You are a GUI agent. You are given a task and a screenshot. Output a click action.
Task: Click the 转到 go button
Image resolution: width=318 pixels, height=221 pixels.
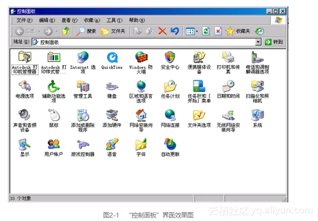click(274, 42)
